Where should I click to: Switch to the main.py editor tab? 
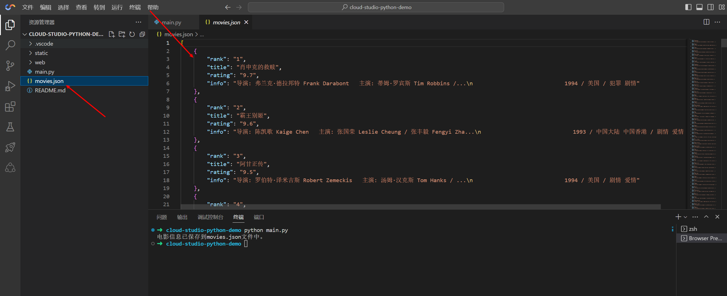tap(171, 22)
